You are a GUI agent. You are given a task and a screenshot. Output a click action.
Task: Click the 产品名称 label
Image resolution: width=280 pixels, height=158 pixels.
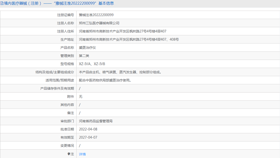[67, 47]
